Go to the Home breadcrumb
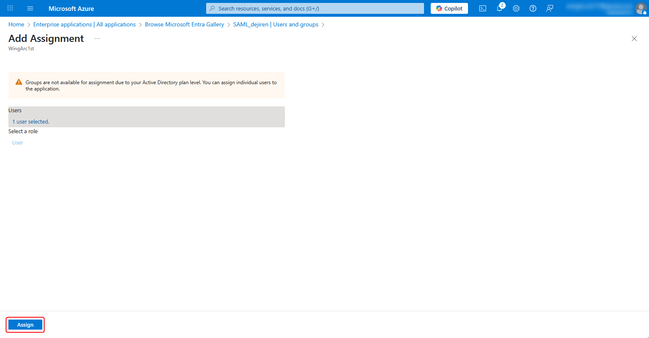649x338 pixels. [16, 24]
